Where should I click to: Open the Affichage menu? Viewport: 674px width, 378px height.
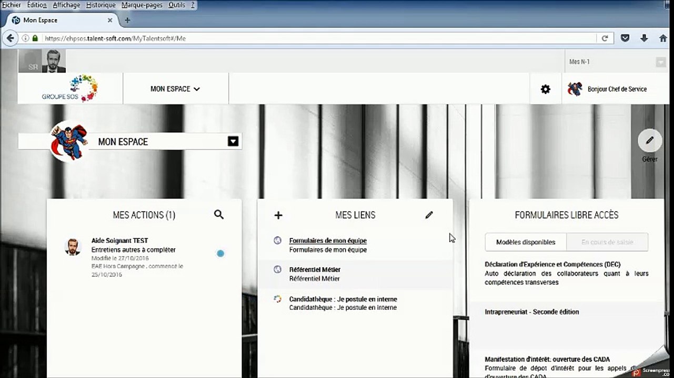click(x=66, y=5)
